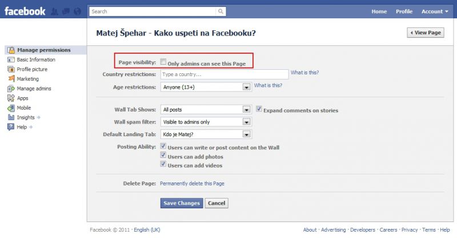Uncheck 'Expand comments on stories'
Screen dimensions: 457x238
[x=259, y=109]
